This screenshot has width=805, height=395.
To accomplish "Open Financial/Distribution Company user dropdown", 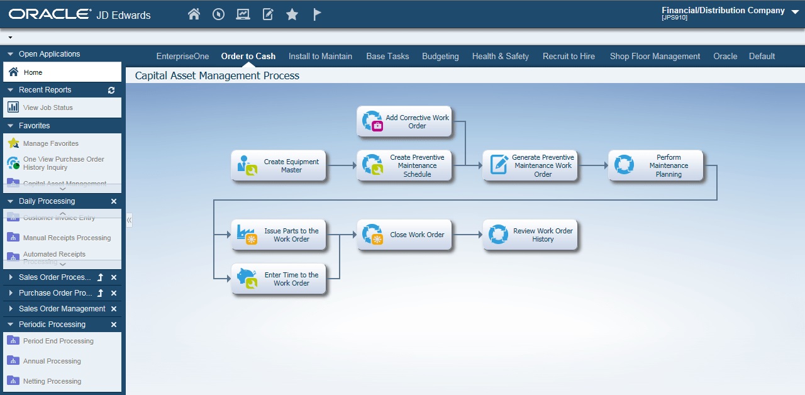I will pos(795,11).
